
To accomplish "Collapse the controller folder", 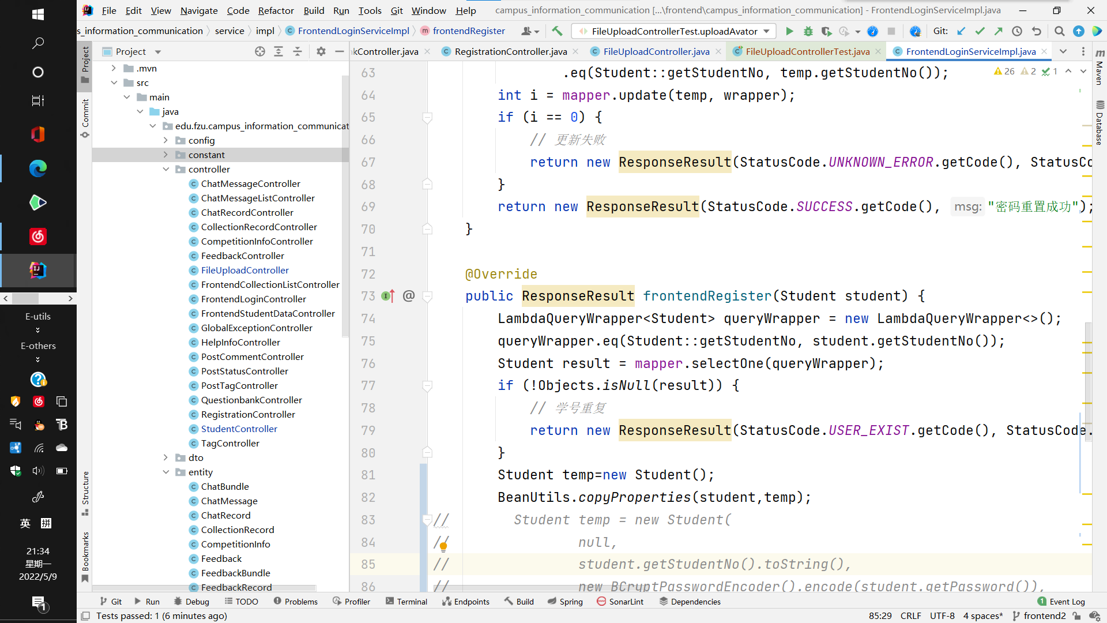I will [x=166, y=169].
